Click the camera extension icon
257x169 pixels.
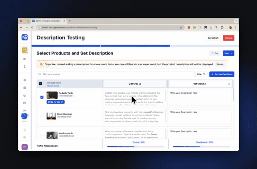[211, 28]
